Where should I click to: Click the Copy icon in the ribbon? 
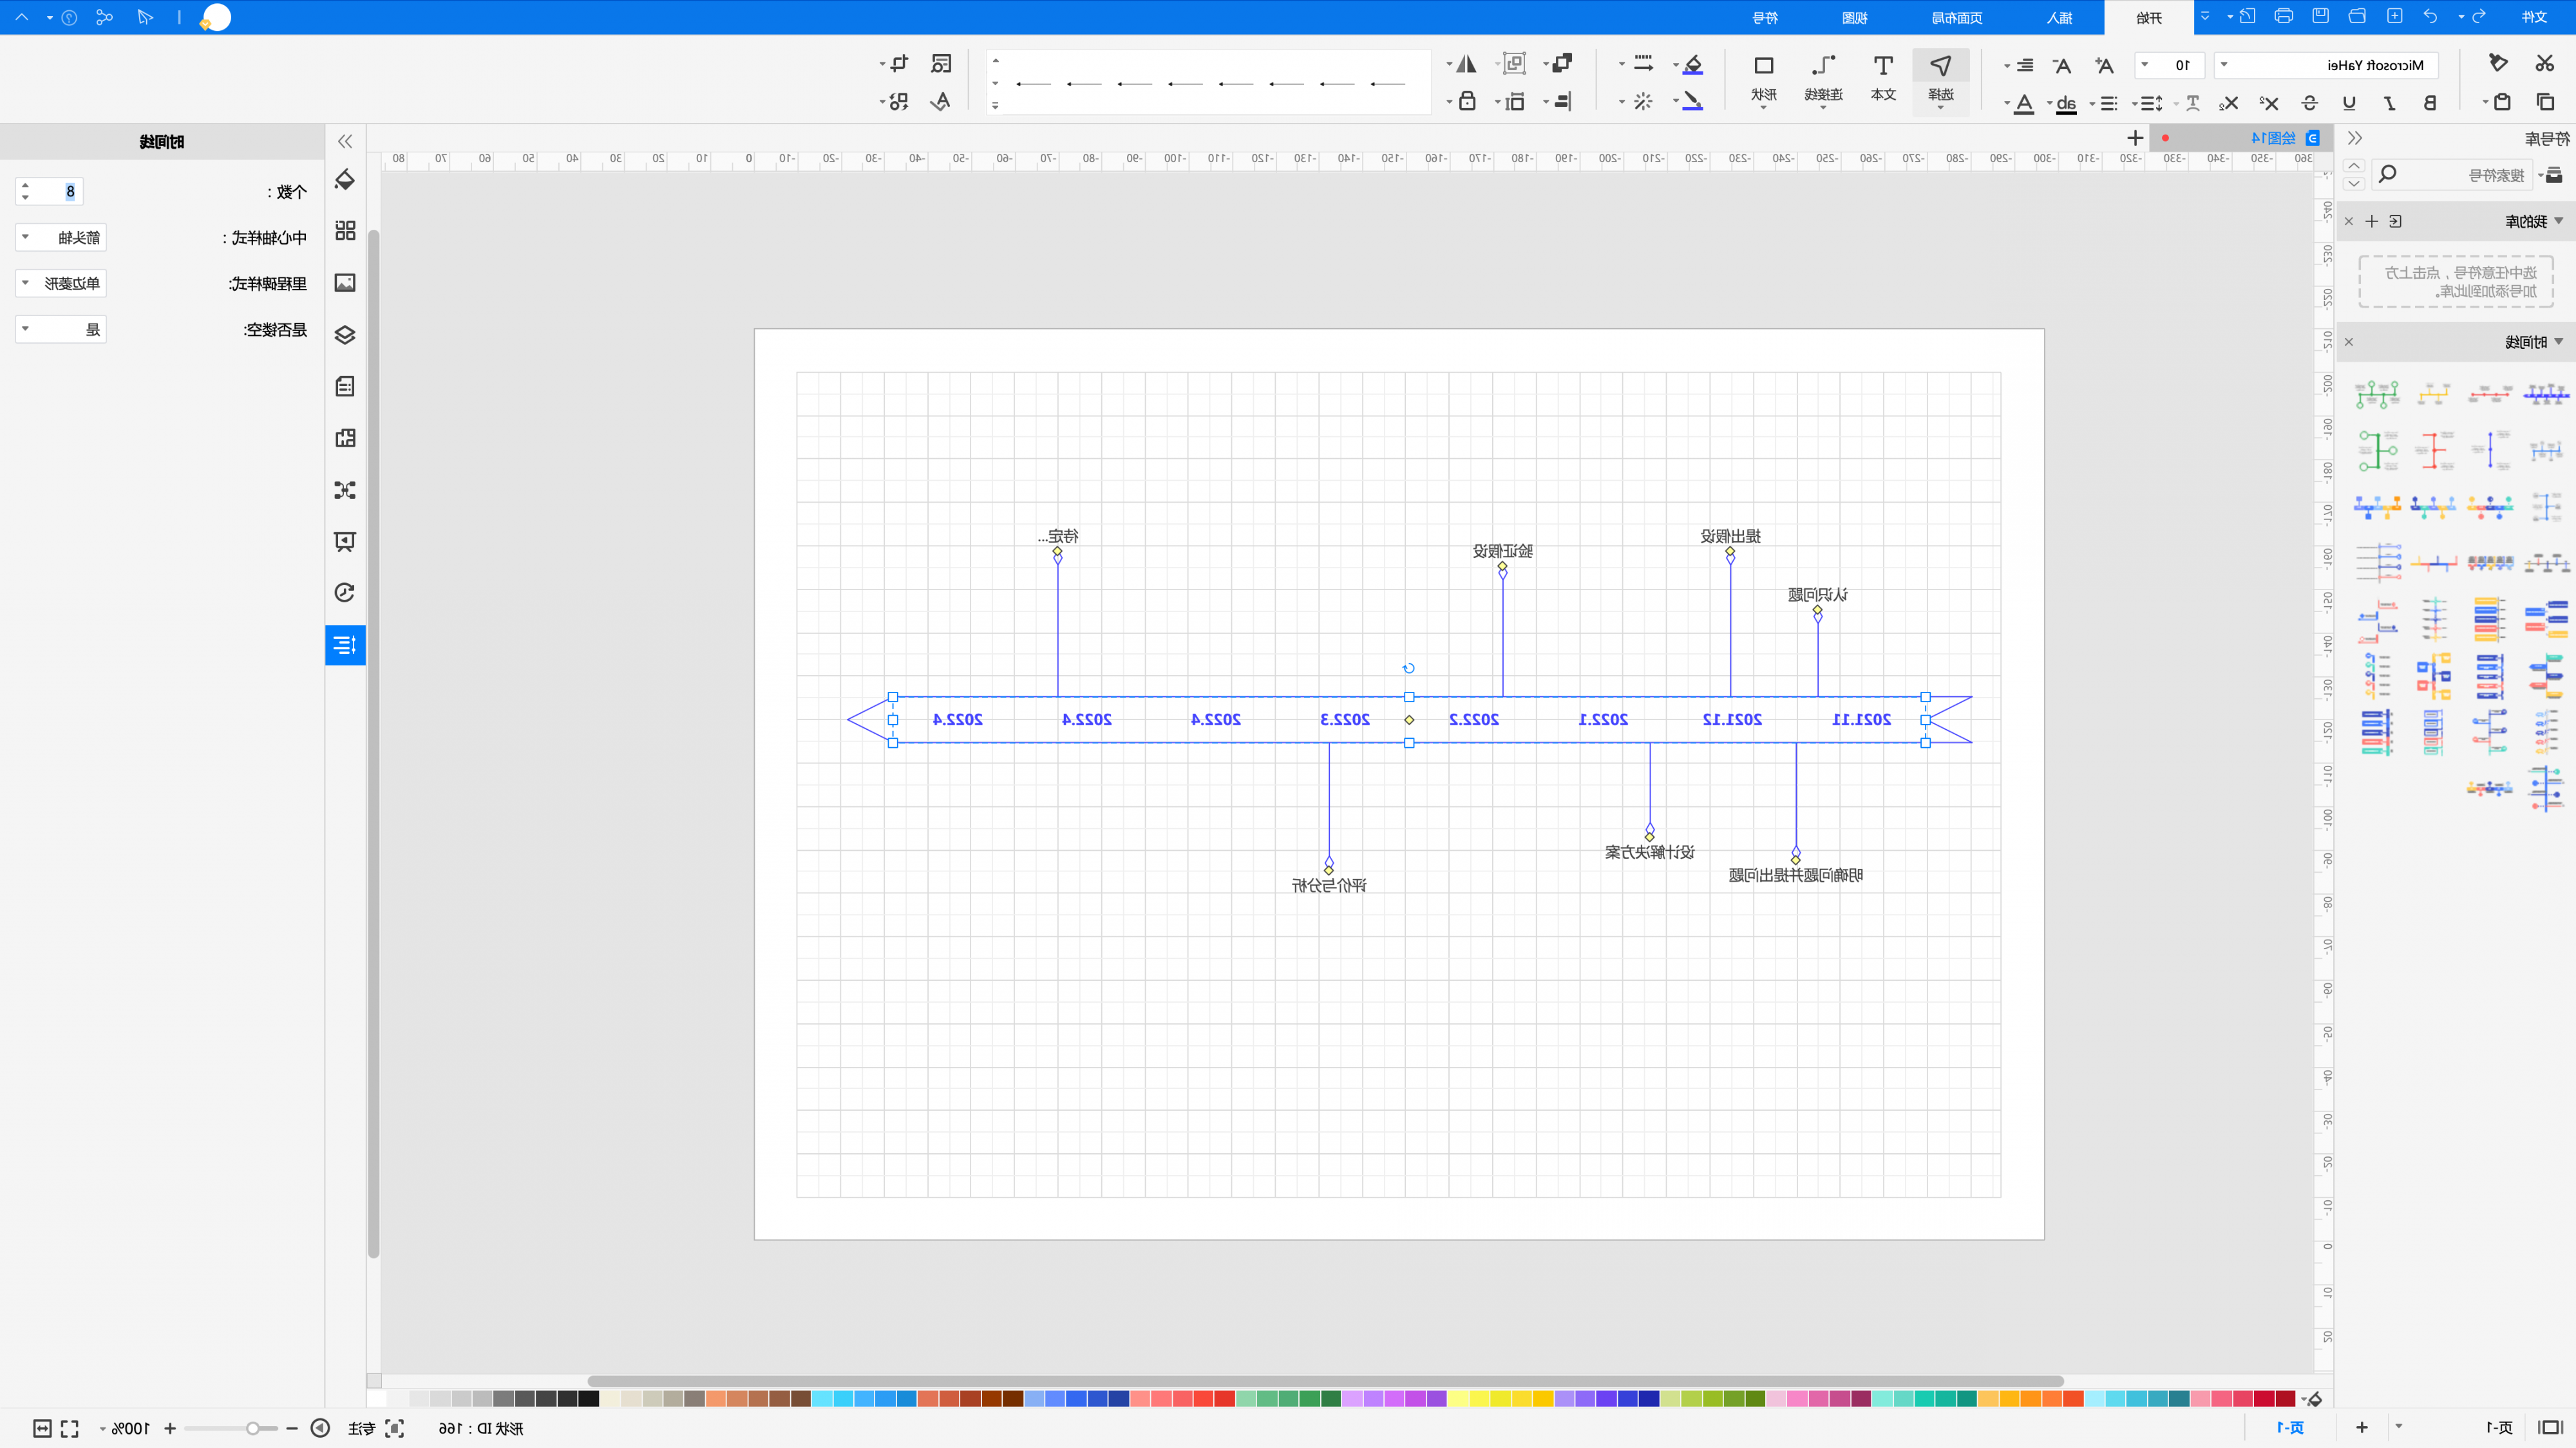tap(2545, 102)
